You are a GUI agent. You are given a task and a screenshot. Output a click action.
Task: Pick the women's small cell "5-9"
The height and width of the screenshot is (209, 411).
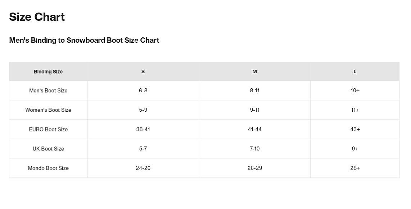pyautogui.click(x=143, y=110)
